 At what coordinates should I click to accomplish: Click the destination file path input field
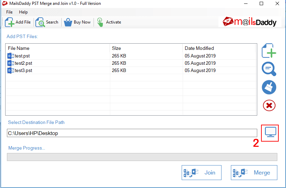tap(132, 133)
